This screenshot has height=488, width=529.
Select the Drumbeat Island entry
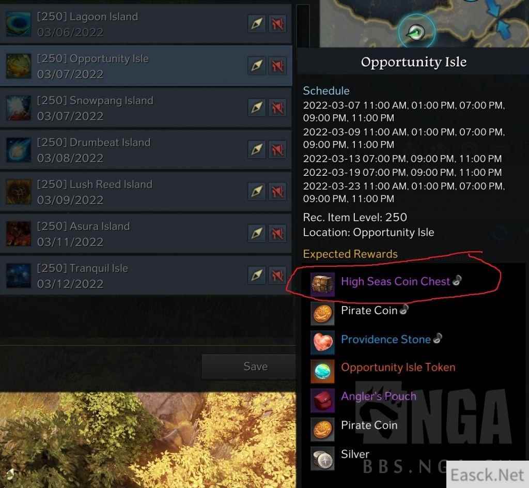point(146,149)
